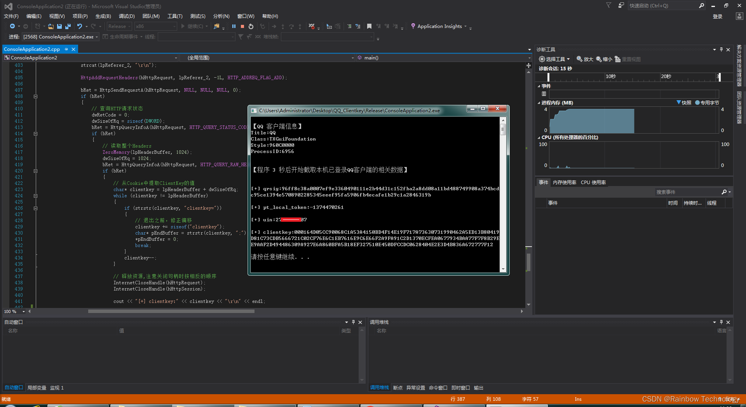
Task: Click the notifications flag icon in title bar
Action: pyautogui.click(x=609, y=5)
